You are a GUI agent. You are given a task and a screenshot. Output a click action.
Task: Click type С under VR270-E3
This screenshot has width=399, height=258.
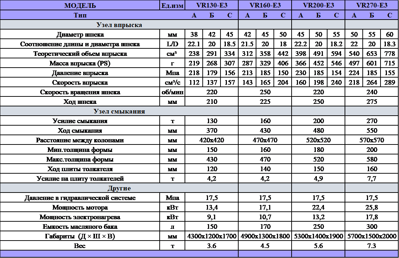coord(390,15)
